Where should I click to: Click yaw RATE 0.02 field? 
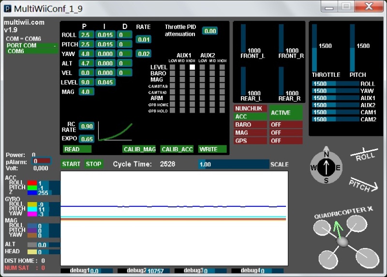pos(143,54)
